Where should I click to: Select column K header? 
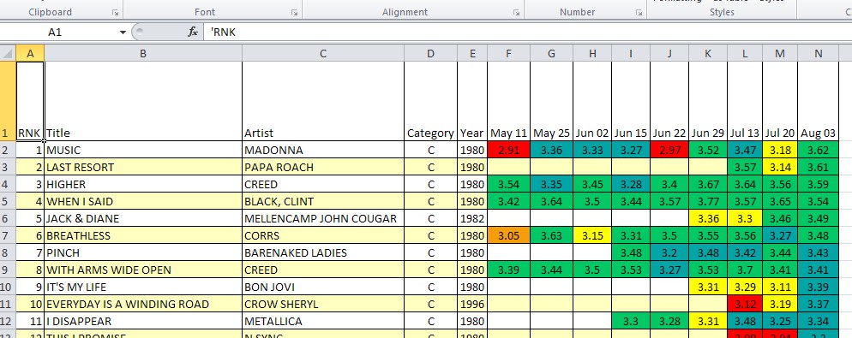(708, 53)
